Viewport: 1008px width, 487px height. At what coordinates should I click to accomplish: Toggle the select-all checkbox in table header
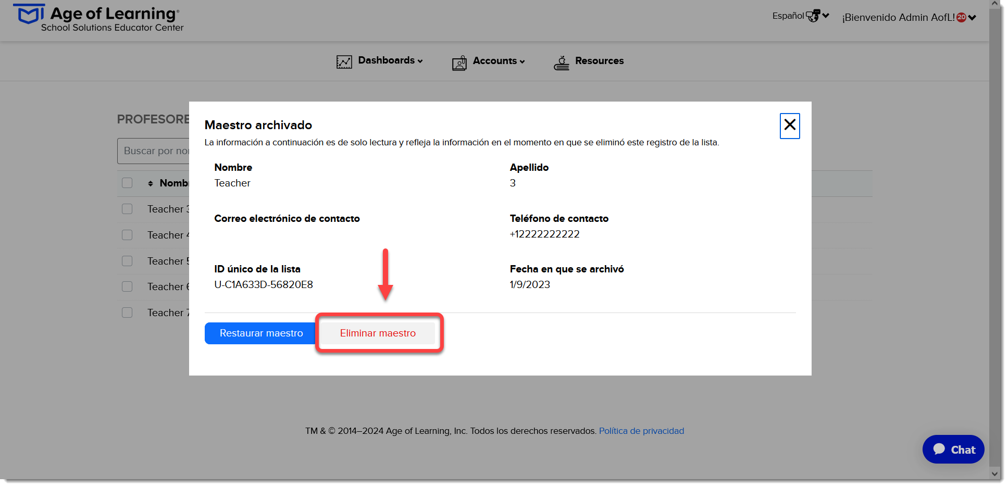click(x=127, y=183)
